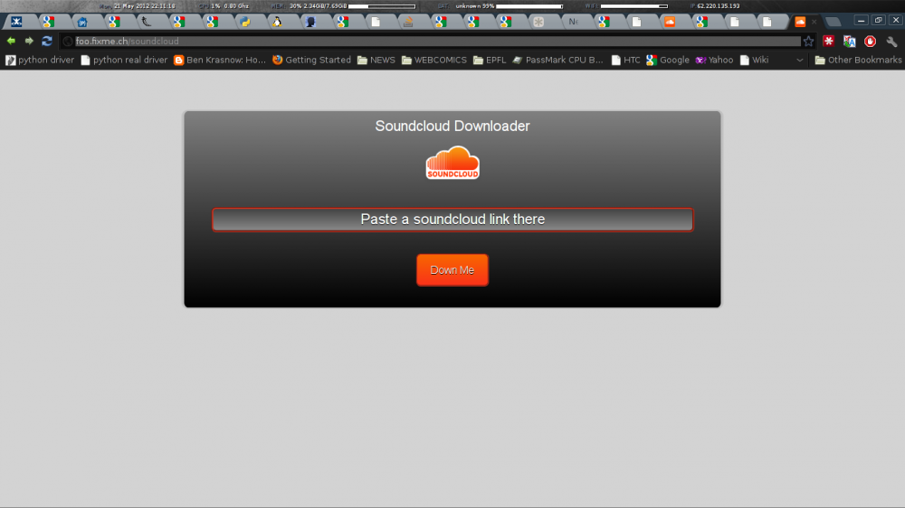Open the WEBCOMICS bookmarks folder

pyautogui.click(x=433, y=61)
